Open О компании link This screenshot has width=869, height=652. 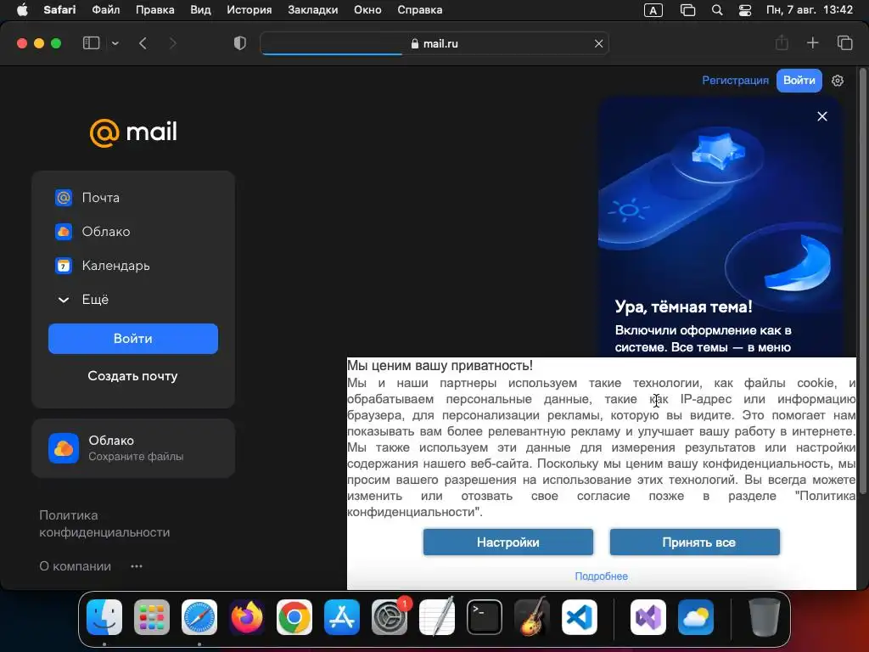(75, 566)
